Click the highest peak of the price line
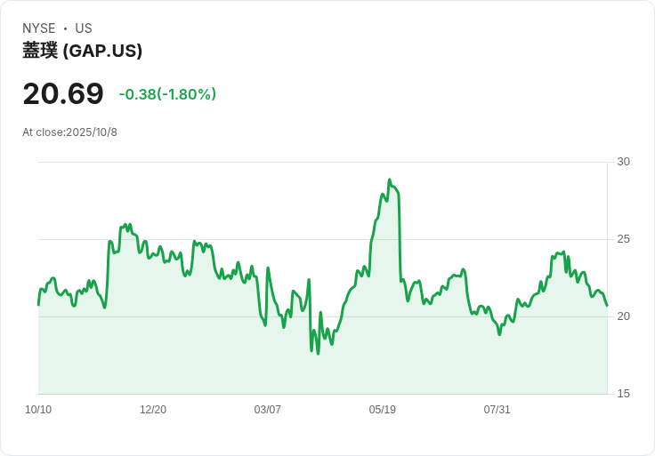This screenshot has height=456, width=655. tap(389, 180)
